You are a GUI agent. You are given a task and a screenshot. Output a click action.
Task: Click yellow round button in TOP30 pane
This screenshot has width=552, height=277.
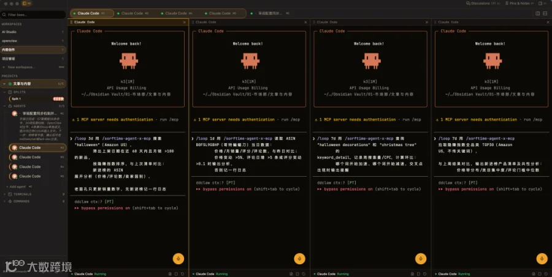click(x=542, y=259)
